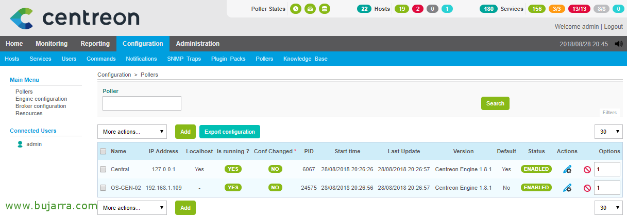Open the poller latency clock icon
Screen dimensions: 627x217
point(296,9)
